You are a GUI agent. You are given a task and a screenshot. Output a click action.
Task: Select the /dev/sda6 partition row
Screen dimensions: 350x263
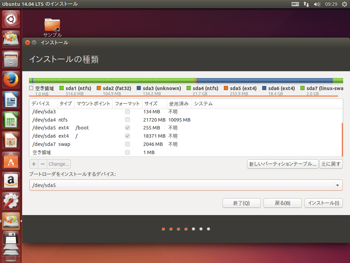point(186,136)
